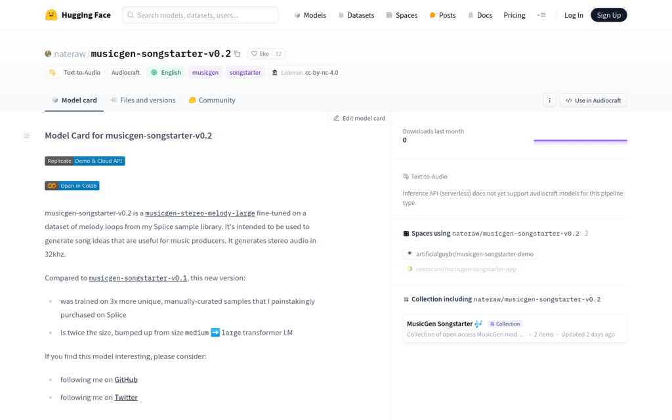Viewport: 672px width, 420px height.
Task: Select the Model card tab
Action: 74,100
